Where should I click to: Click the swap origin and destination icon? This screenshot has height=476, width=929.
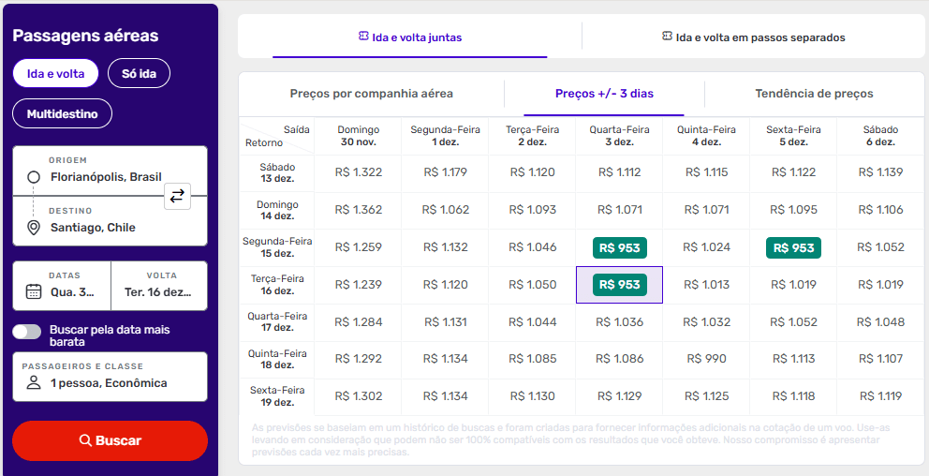tap(177, 196)
